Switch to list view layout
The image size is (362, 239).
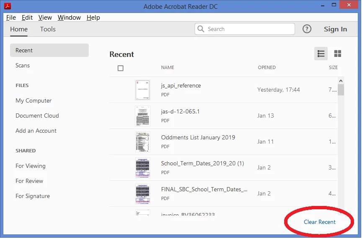point(321,54)
